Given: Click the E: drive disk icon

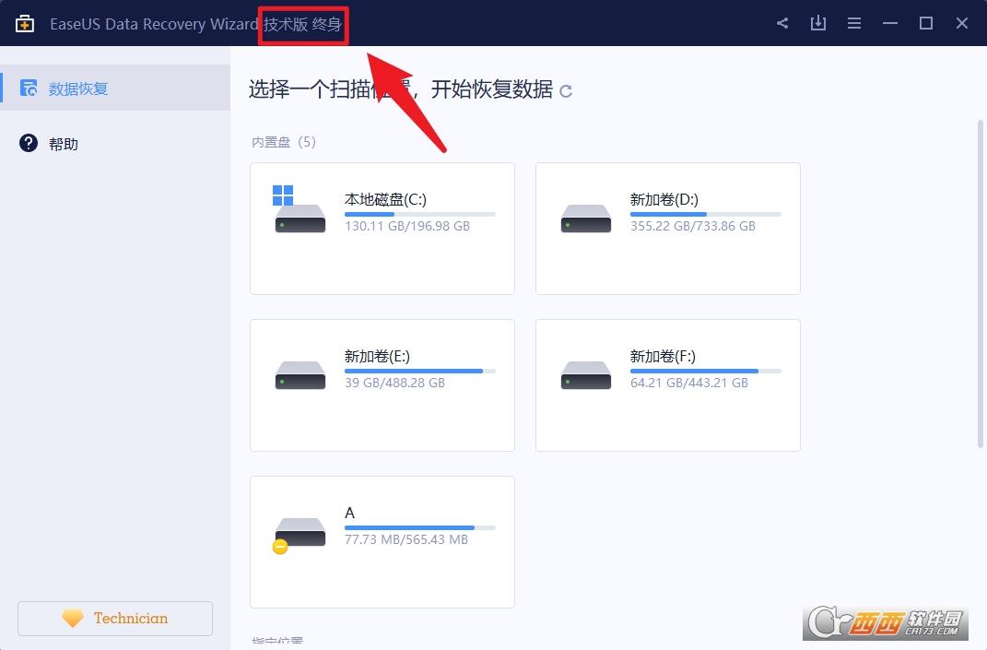Looking at the screenshot, I should click(x=300, y=375).
